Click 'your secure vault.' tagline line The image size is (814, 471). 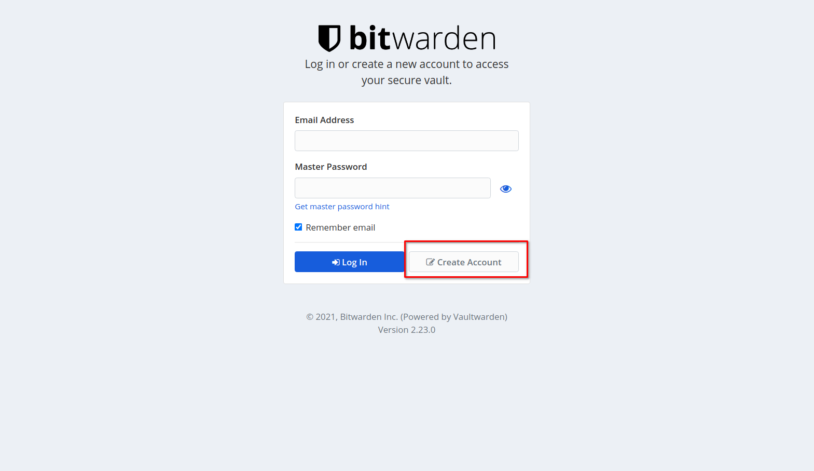407,80
